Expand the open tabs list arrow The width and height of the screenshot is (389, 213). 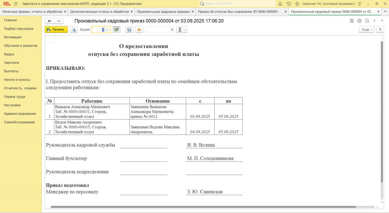pos(385,12)
